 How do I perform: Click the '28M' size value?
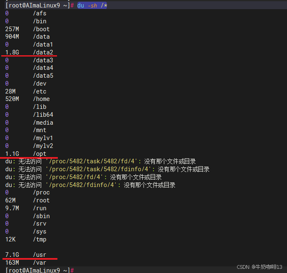pos(10,91)
